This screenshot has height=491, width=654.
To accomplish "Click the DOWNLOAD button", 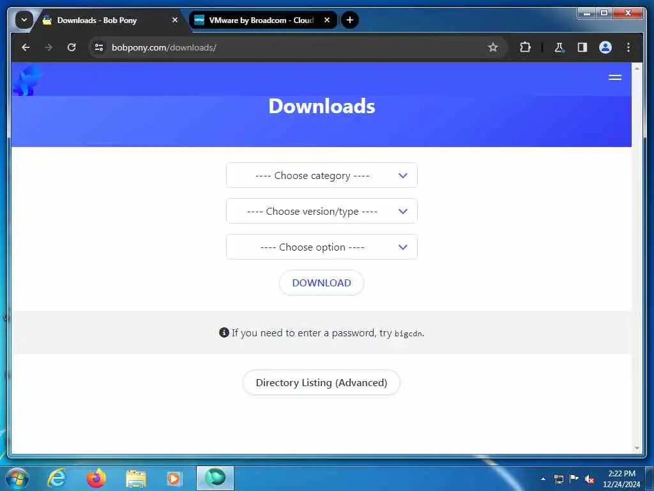I will coord(322,283).
